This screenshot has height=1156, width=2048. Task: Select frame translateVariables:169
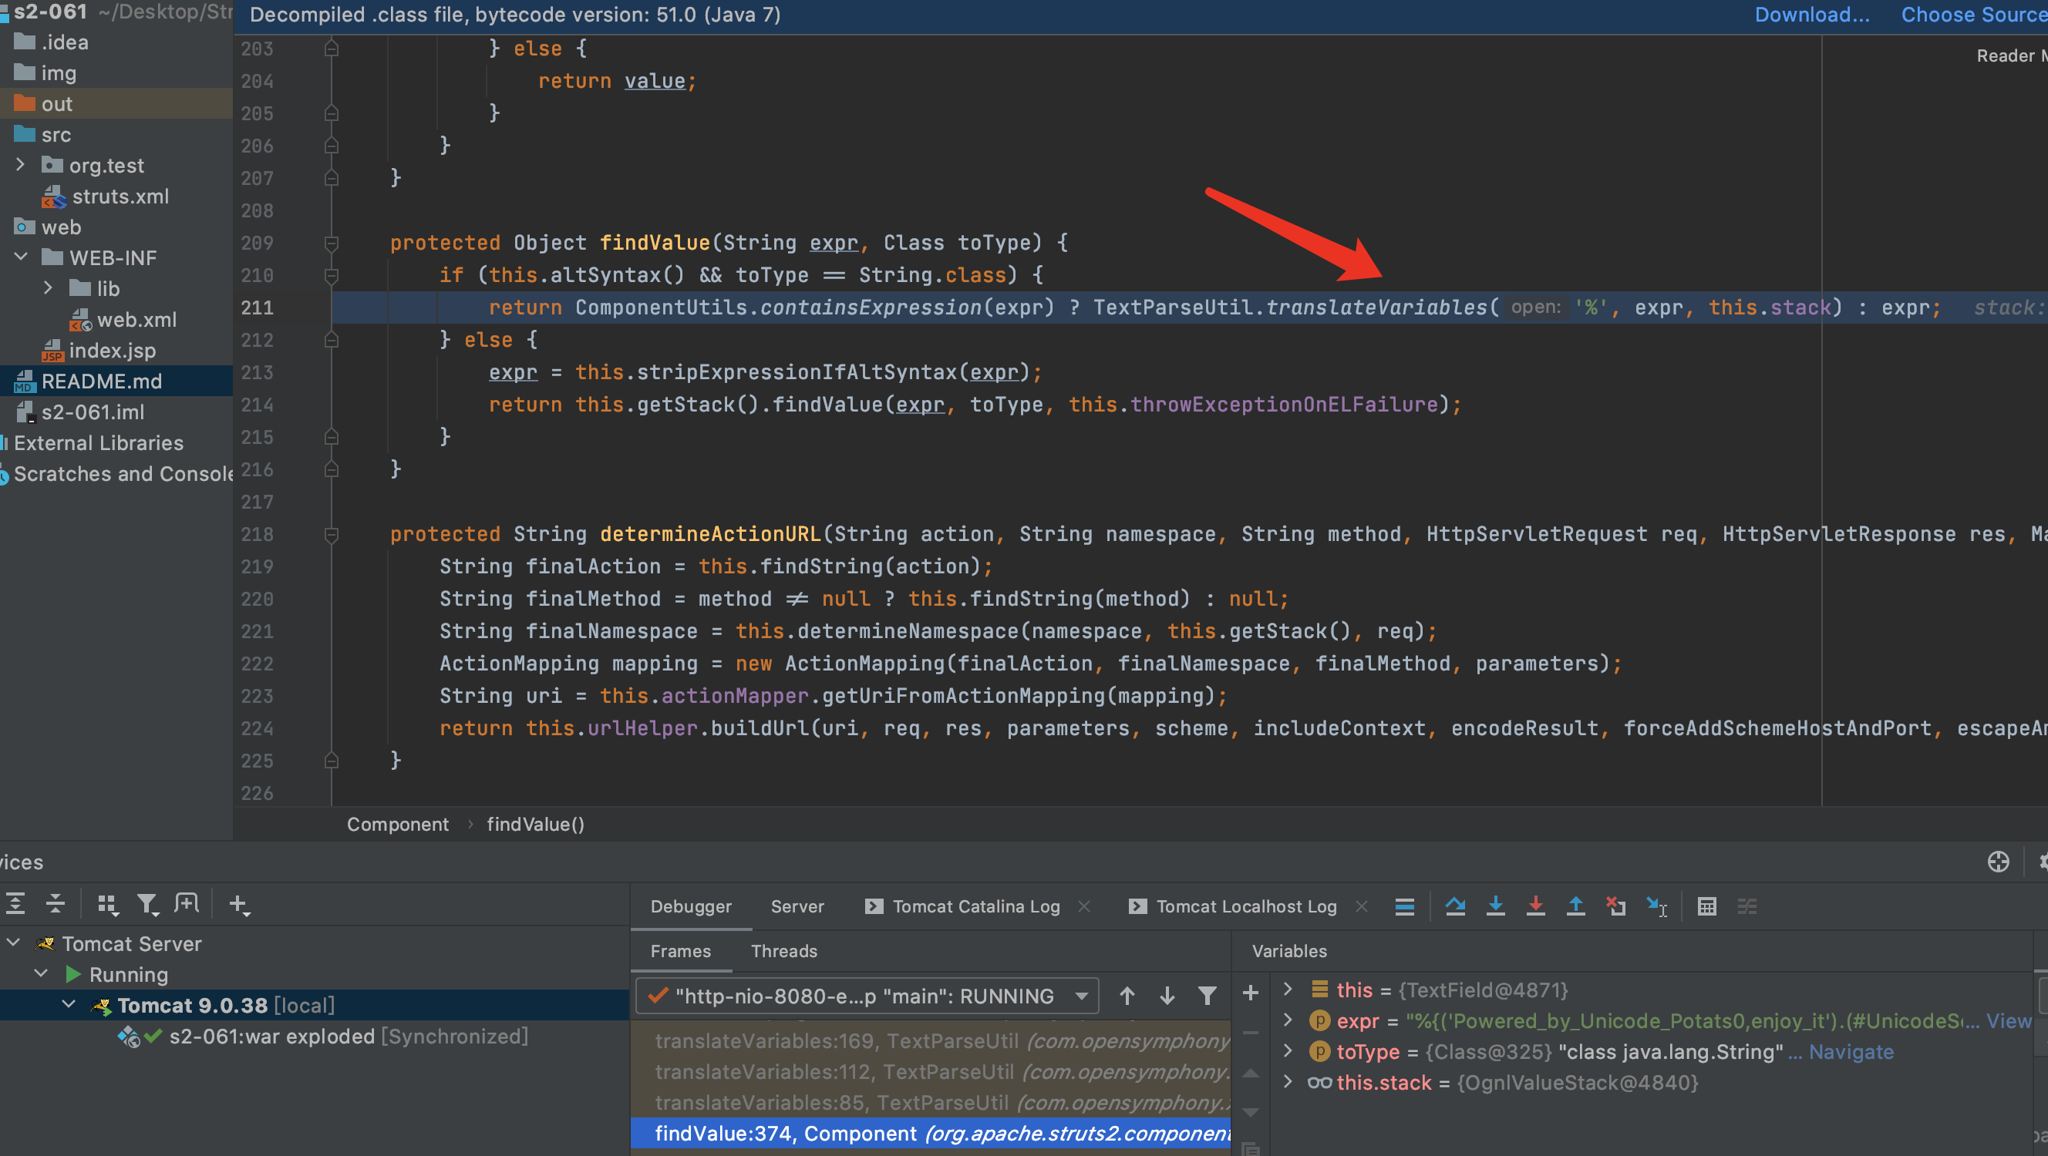pyautogui.click(x=930, y=1041)
